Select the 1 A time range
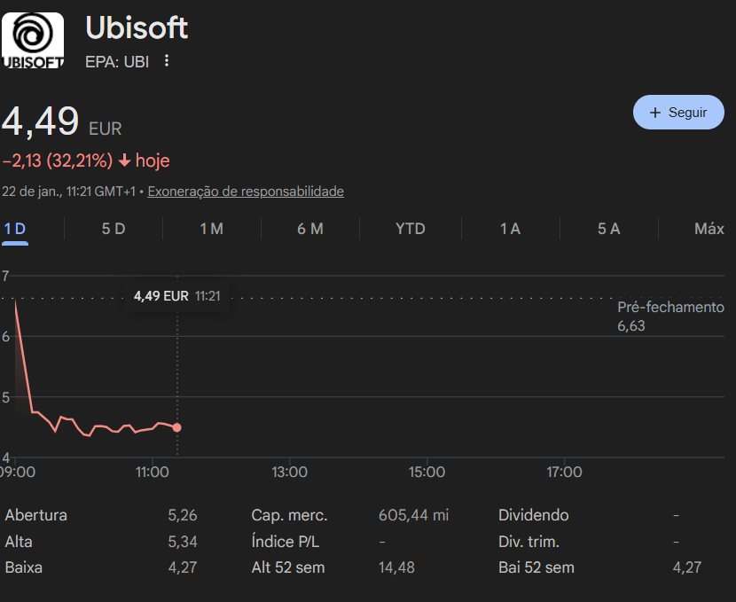The image size is (736, 602). click(510, 229)
